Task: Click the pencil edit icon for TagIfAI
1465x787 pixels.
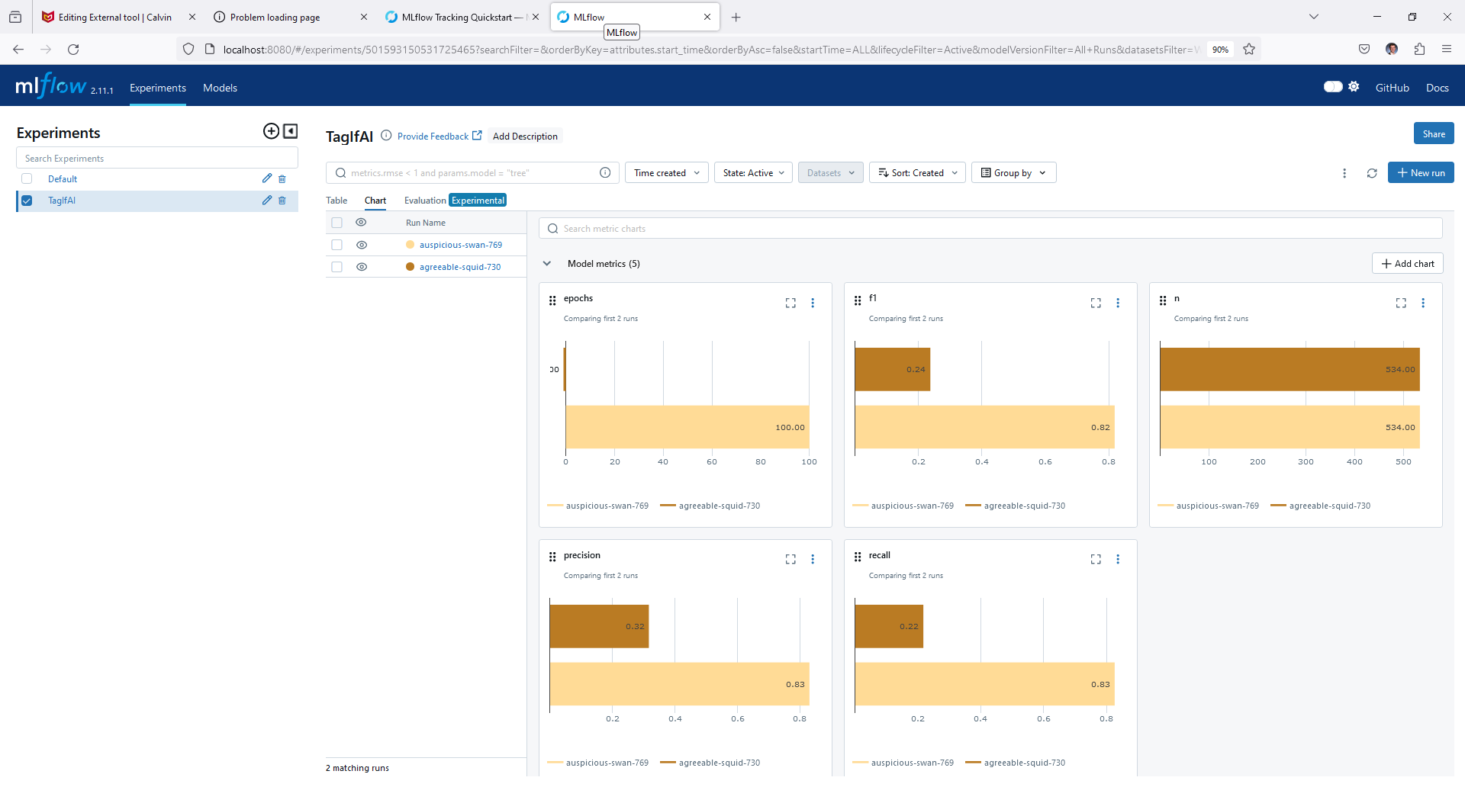Action: [266, 201]
